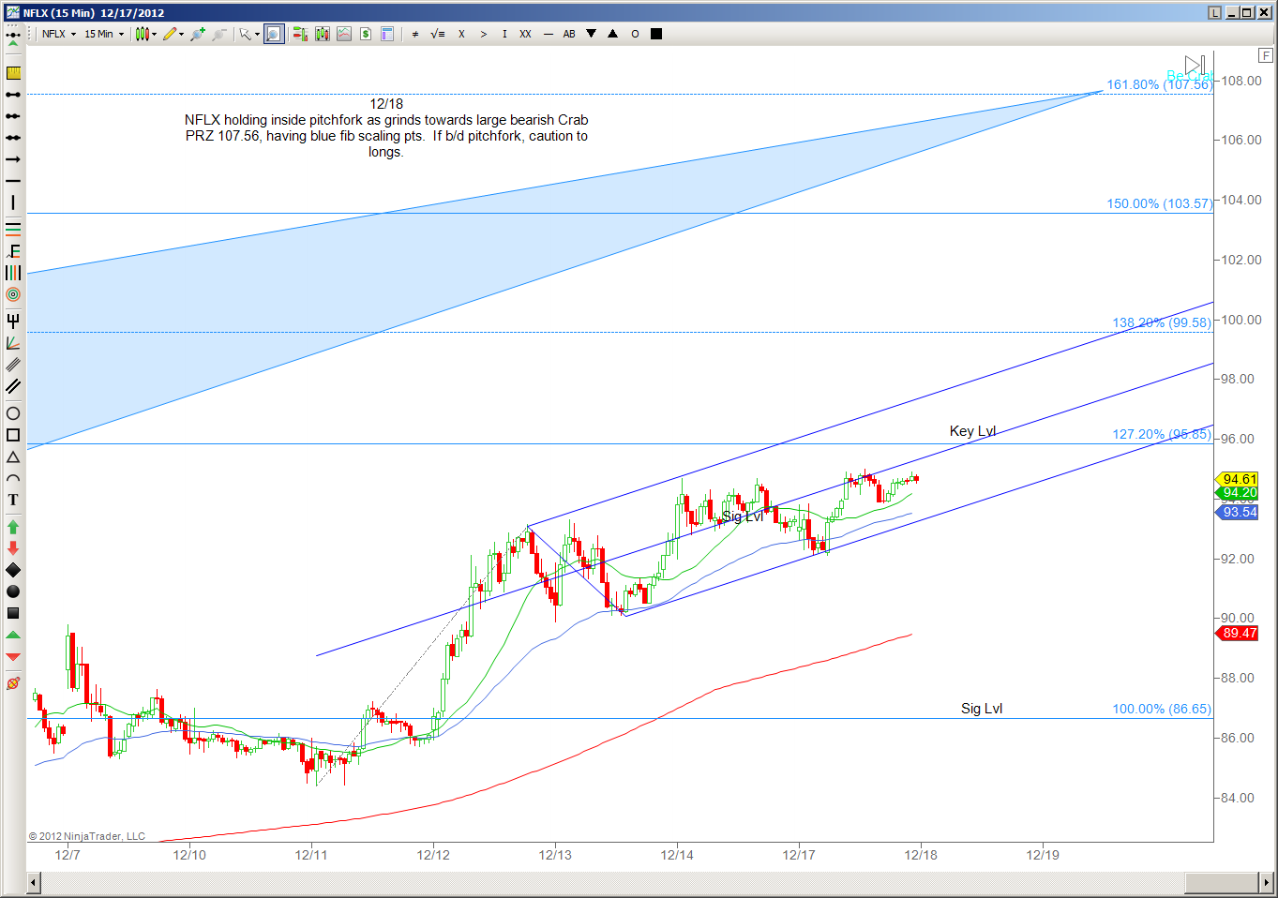
Task: Open the NFLX instrument dropdown
Action: click(x=60, y=34)
